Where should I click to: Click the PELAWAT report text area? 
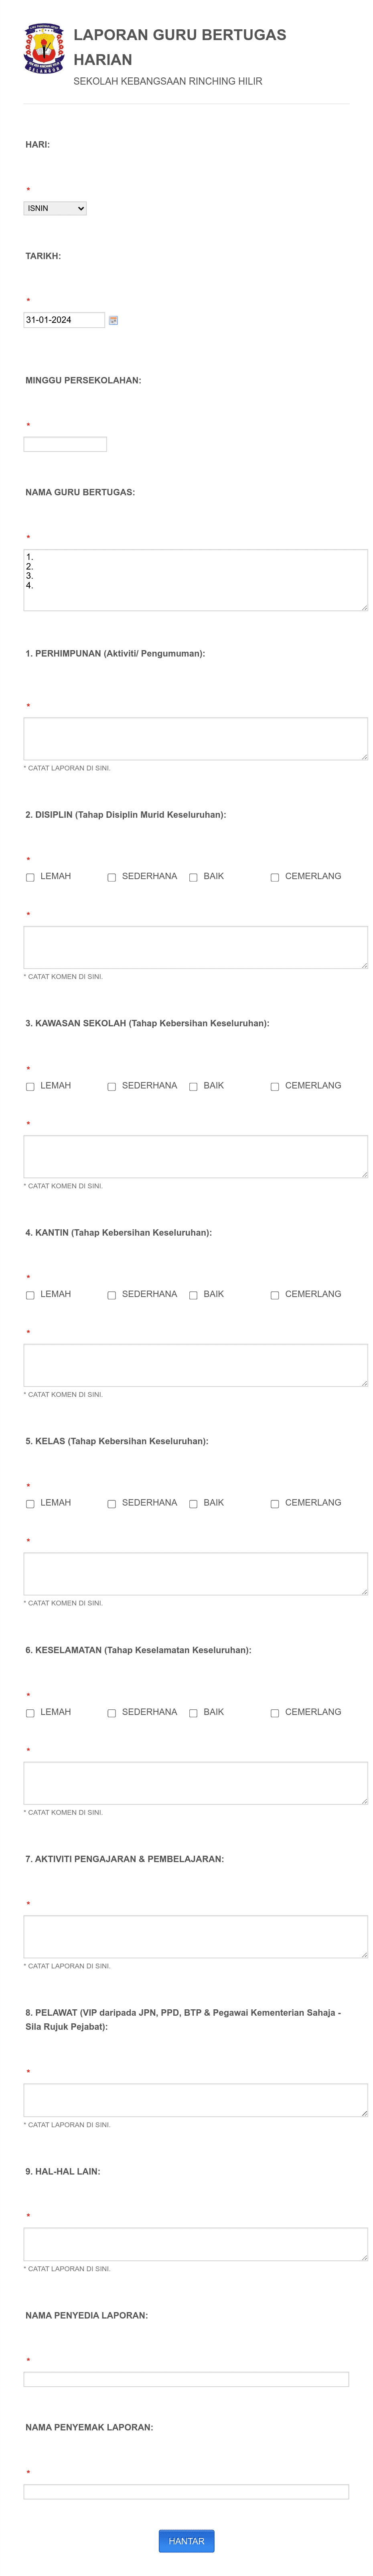pyautogui.click(x=195, y=2100)
